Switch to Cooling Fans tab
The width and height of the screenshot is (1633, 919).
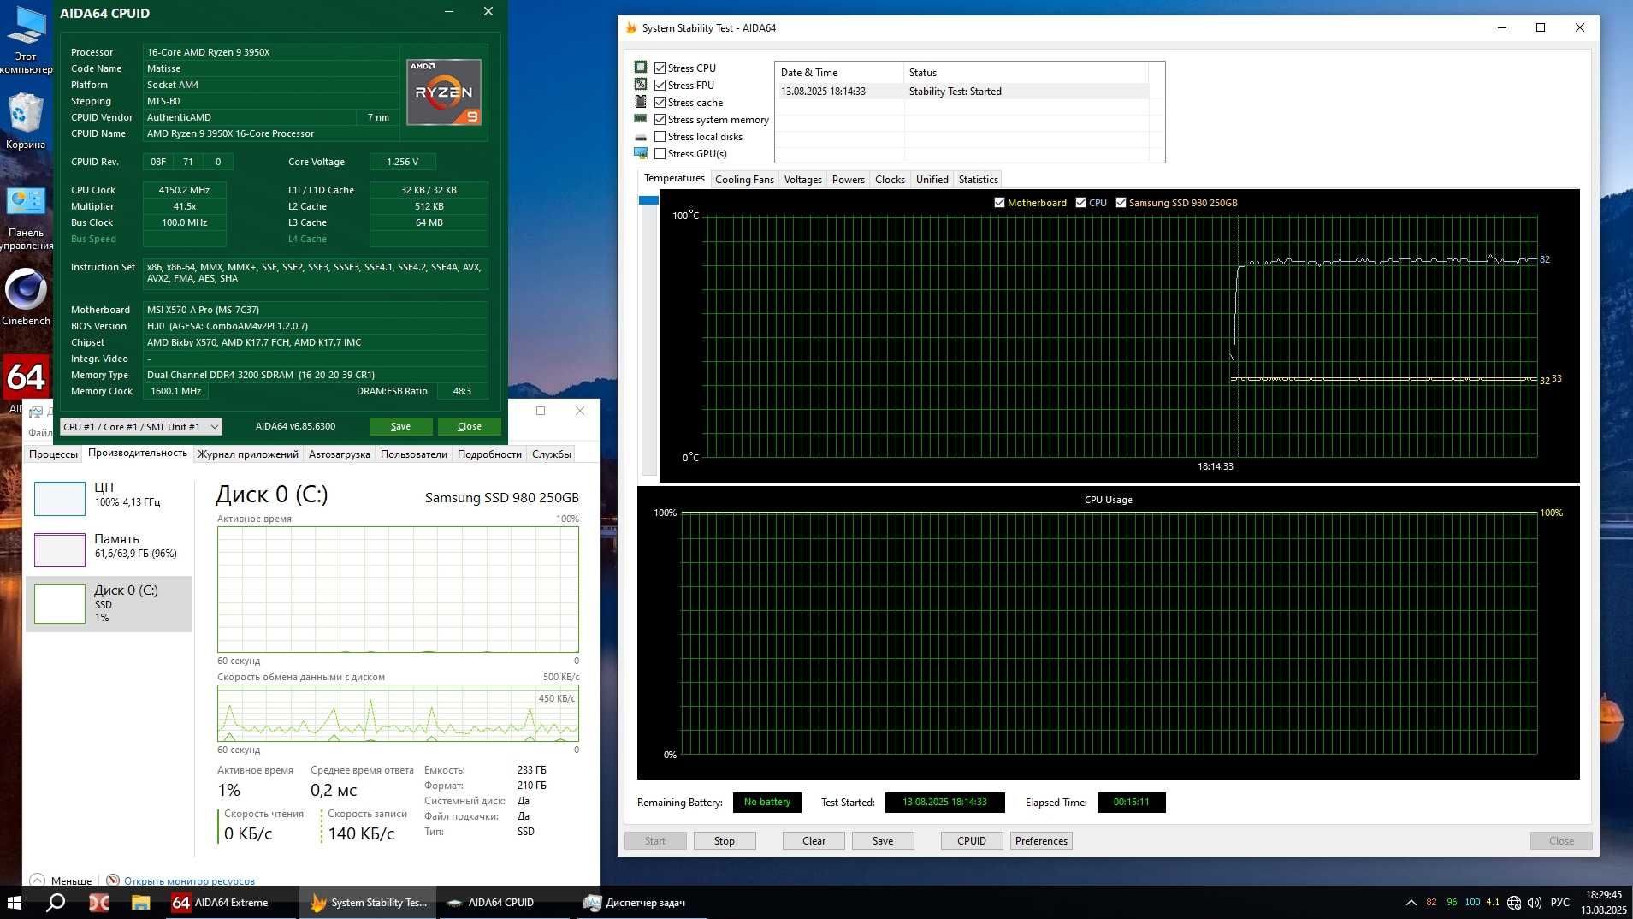tap(744, 179)
